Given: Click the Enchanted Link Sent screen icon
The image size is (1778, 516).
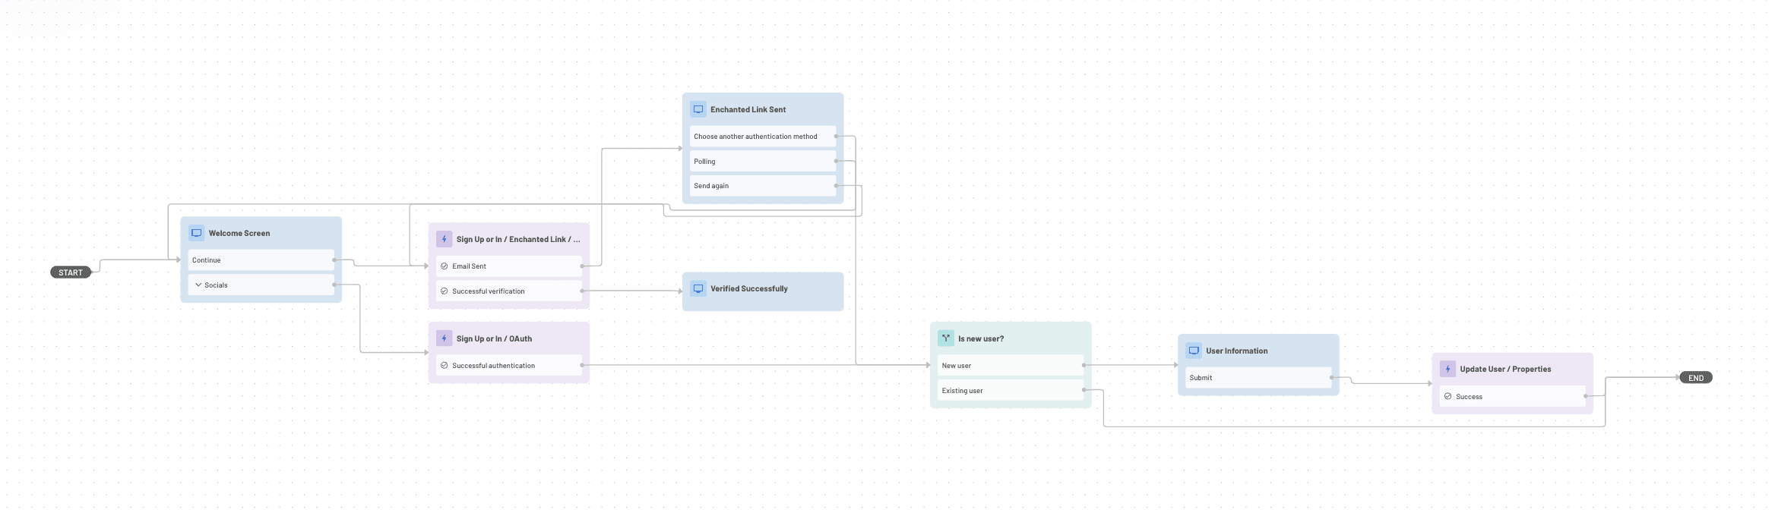Looking at the screenshot, I should [x=698, y=109].
